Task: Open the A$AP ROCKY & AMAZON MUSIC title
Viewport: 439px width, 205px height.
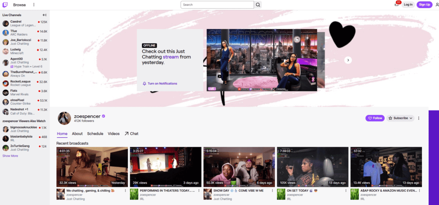Action: (x=388, y=190)
